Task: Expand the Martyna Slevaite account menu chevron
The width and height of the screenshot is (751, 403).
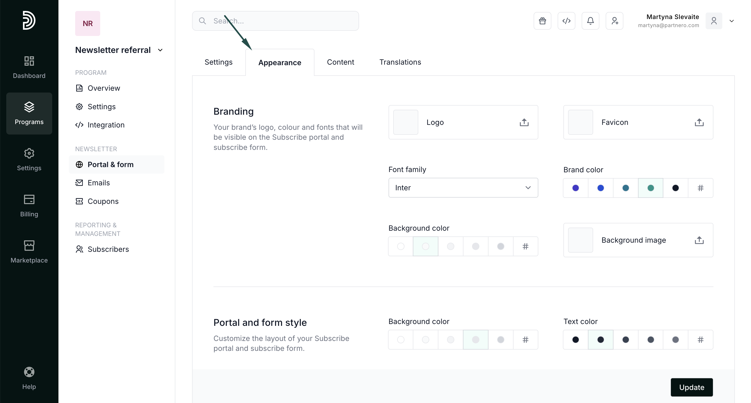Action: (731, 21)
